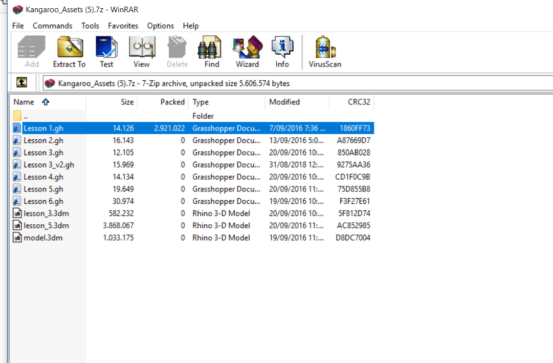Click CRC32 value 75D855B8
The image size is (553, 363).
(353, 189)
